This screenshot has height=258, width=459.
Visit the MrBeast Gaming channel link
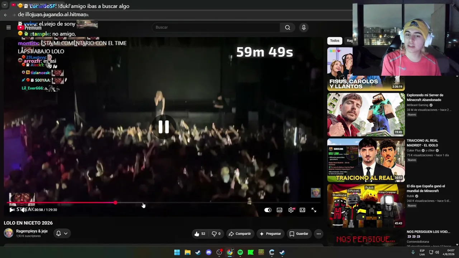point(417,105)
